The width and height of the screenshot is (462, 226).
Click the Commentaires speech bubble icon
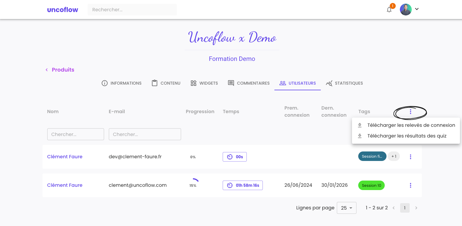point(231,83)
